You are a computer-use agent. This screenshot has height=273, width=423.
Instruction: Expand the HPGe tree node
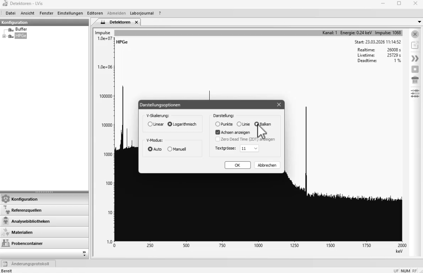pyautogui.click(x=4, y=36)
